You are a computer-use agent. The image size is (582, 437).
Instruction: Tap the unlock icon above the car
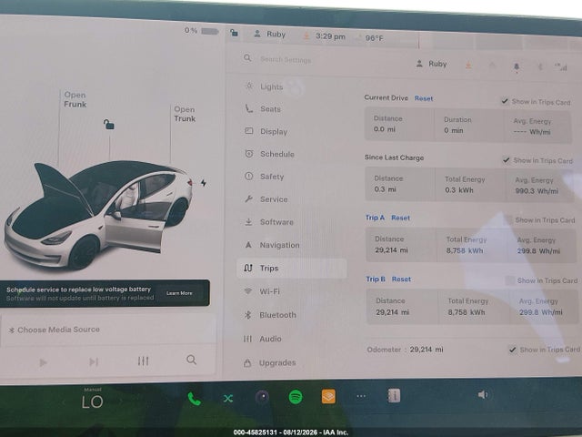pos(108,124)
